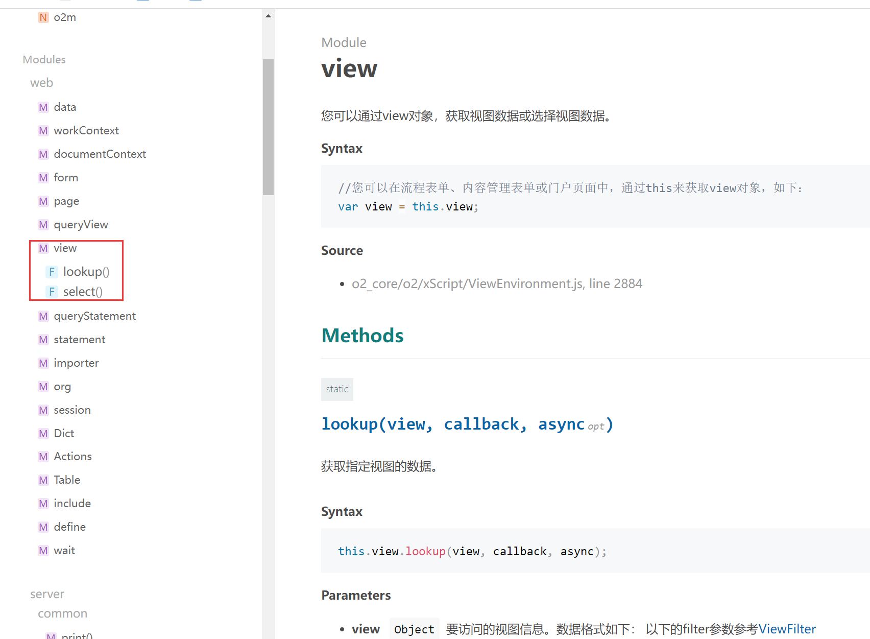This screenshot has height=639, width=870.
Task: Select the workContext module in the sidebar
Action: tap(86, 130)
